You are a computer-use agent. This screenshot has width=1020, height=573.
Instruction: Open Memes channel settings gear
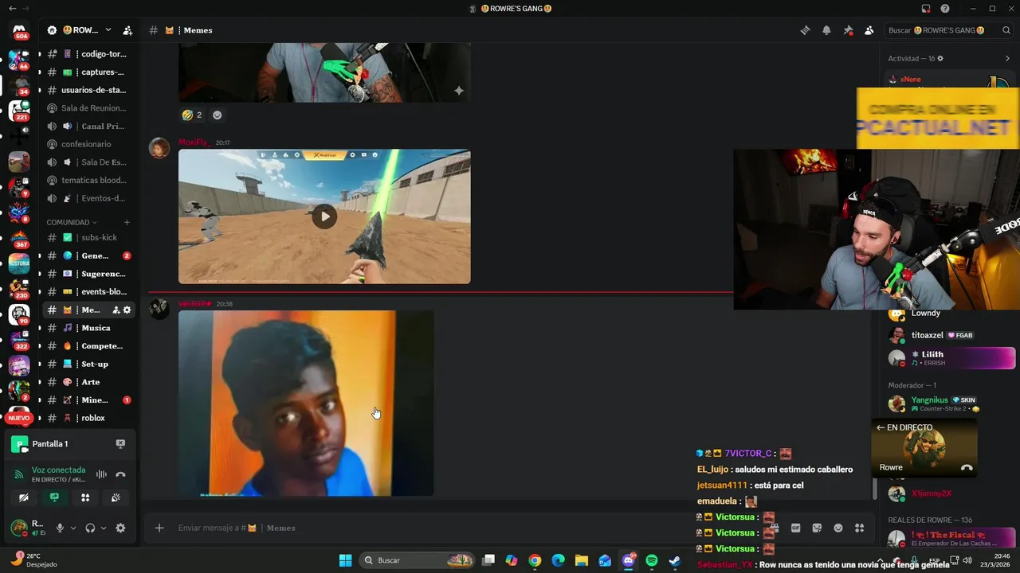(x=127, y=310)
